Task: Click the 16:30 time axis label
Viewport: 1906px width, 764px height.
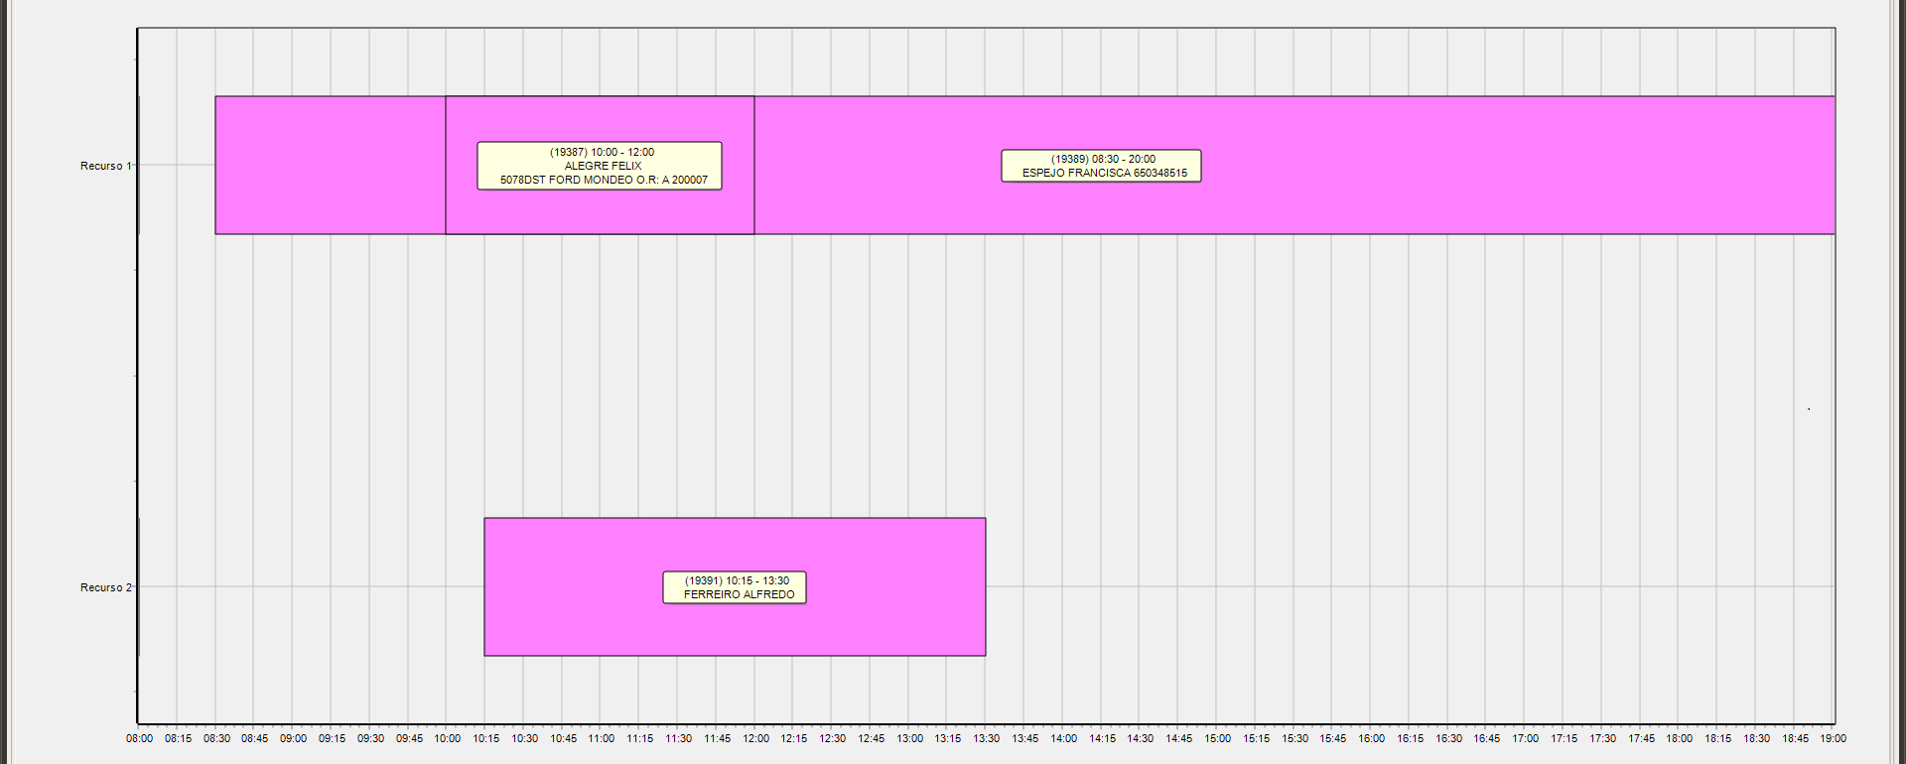Action: tap(1448, 738)
